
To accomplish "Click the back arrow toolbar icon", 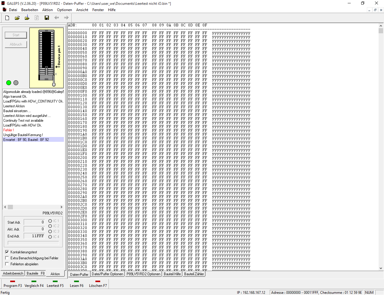I will click(x=56, y=18).
